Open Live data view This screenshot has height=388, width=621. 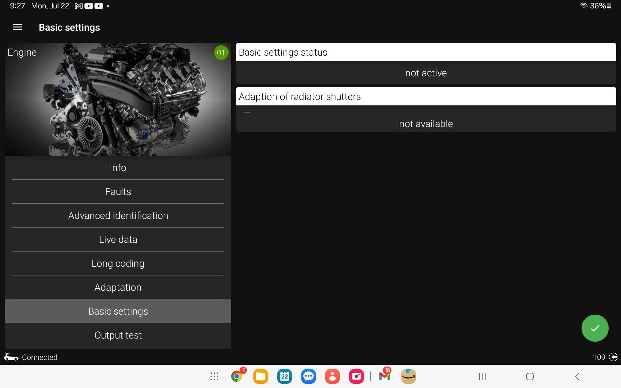point(118,240)
